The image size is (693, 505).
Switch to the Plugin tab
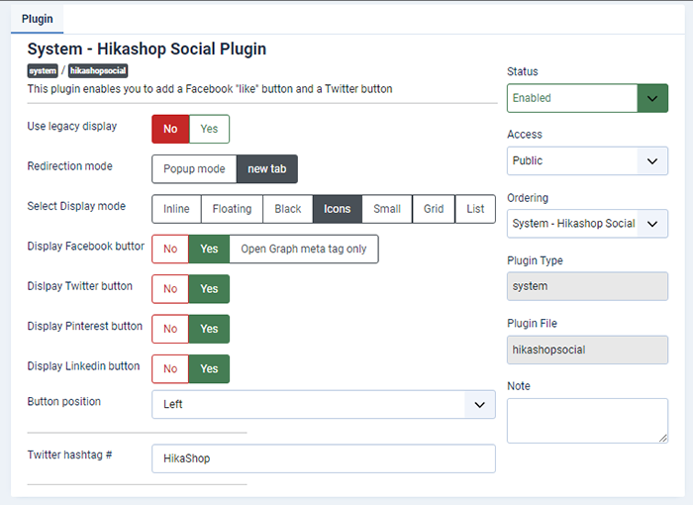click(x=38, y=19)
